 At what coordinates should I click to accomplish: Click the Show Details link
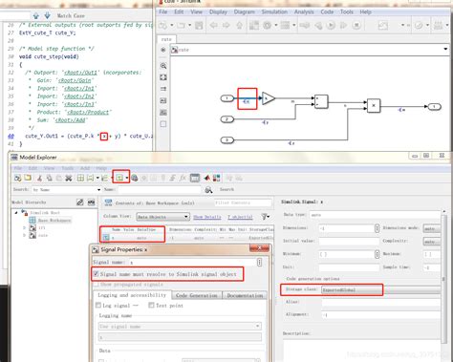point(207,217)
